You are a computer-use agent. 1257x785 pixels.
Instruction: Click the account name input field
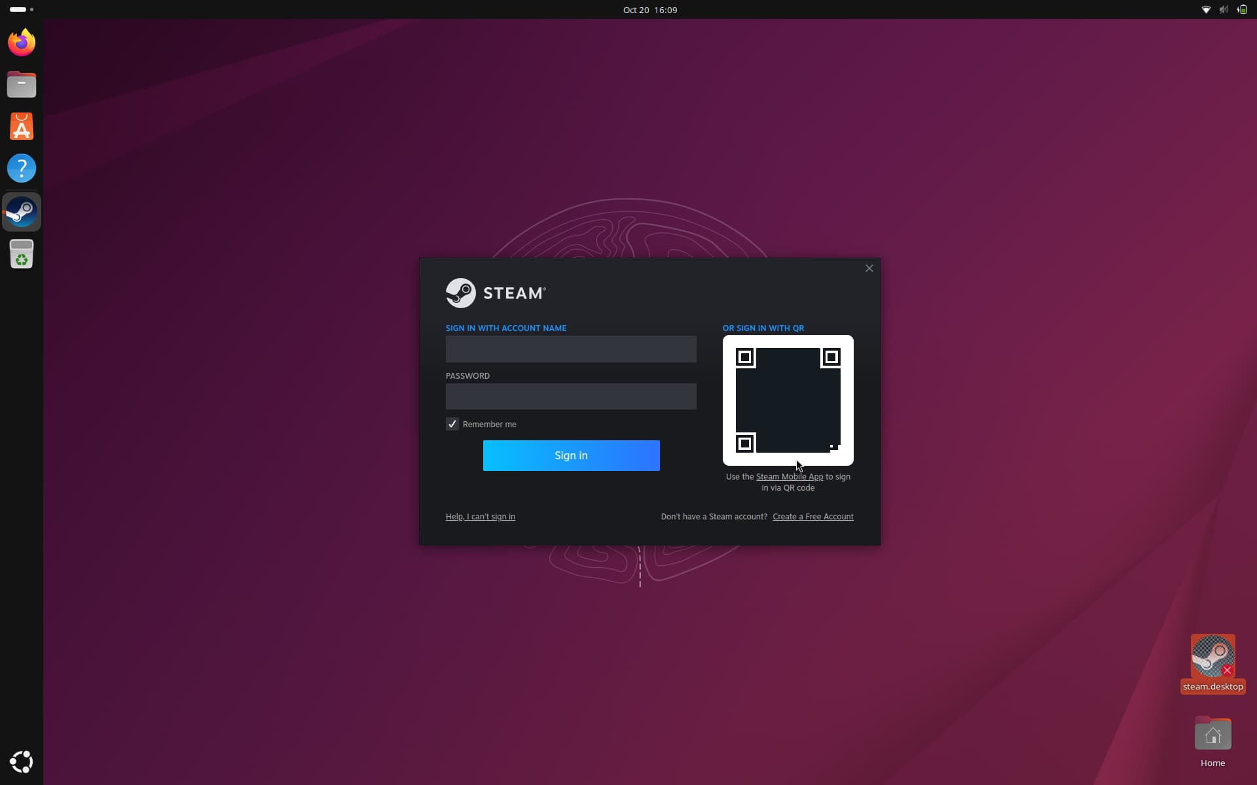click(570, 349)
